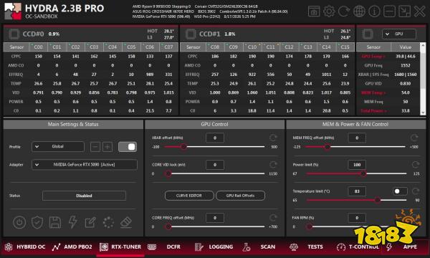Screen dimensions: 430x258
Task: Switch to AMD PBO2 tab
Action: coord(72,247)
